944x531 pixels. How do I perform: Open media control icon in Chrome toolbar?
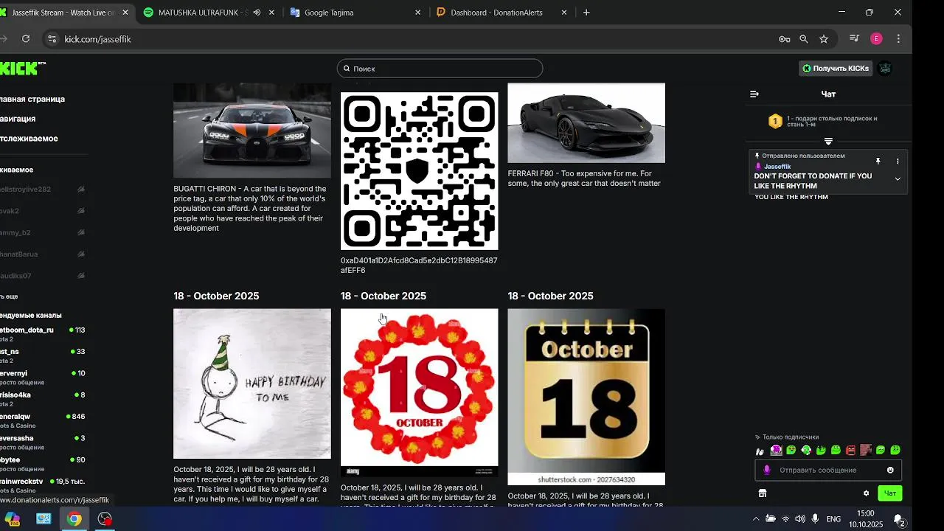click(854, 39)
